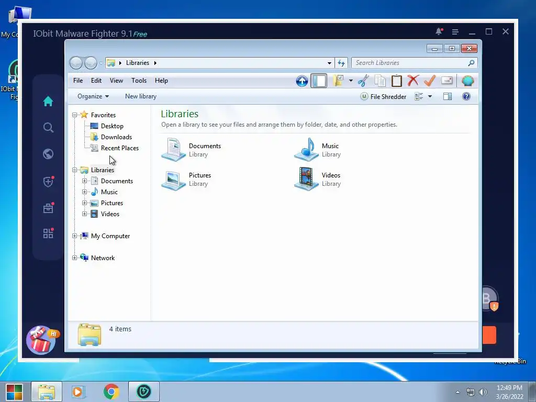The image size is (536, 402).
Task: Select the Videos library icon
Action: point(306,179)
